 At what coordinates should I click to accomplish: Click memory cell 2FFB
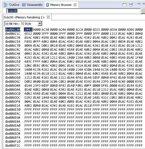coord(130,70)
